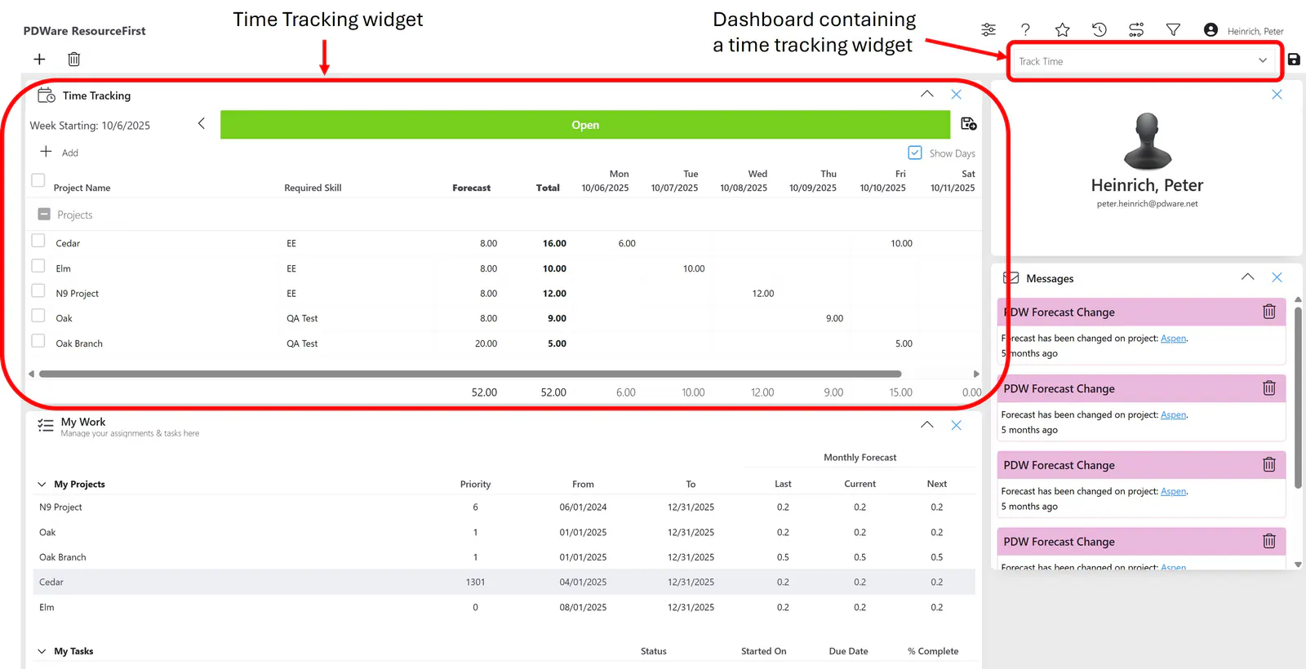Viewport: 1306px width, 669px height.
Task: Delete the first PDW Forecast Change message
Action: point(1269,312)
